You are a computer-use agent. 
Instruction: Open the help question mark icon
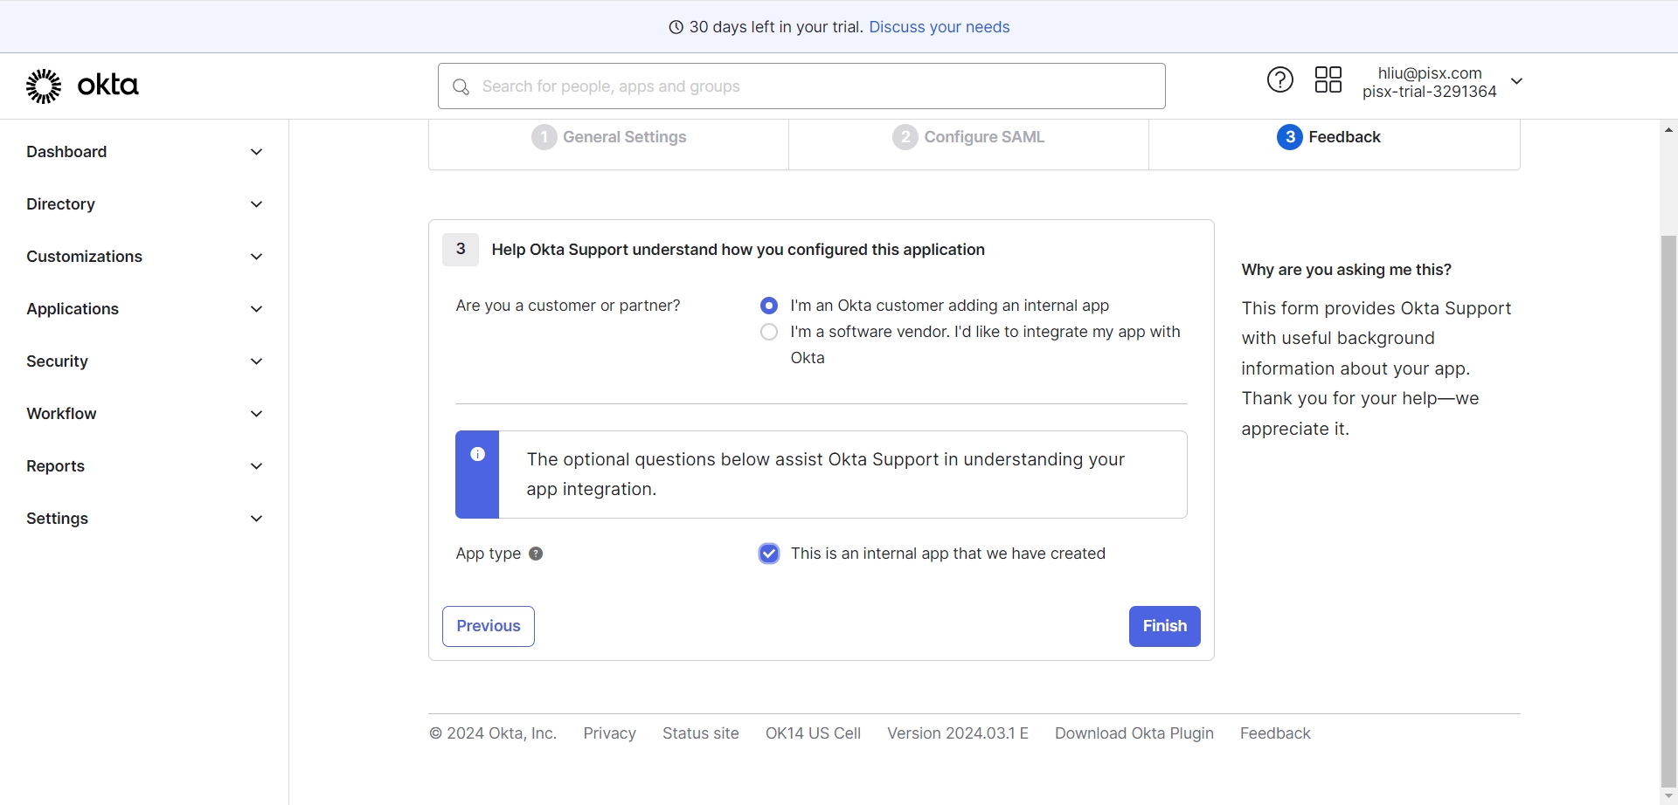click(x=1279, y=80)
